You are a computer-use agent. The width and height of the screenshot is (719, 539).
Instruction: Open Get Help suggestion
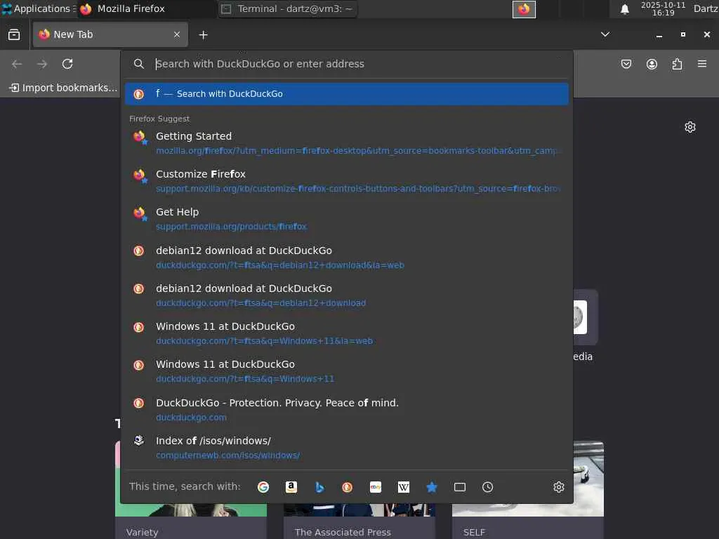coord(347,219)
